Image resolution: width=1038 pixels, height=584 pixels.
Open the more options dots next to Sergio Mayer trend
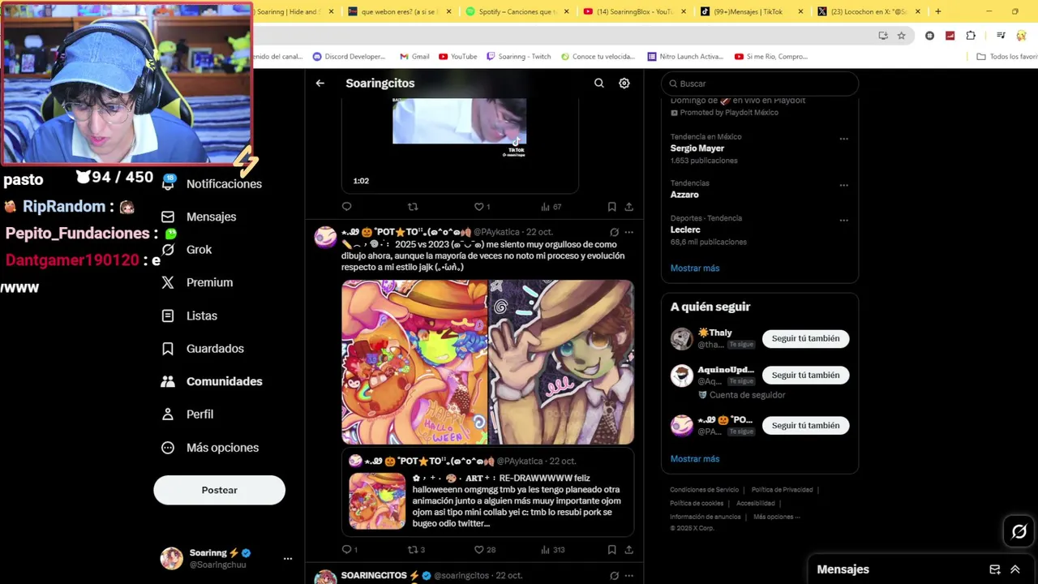[844, 139]
